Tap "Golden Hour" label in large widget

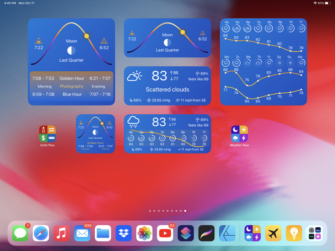72,78
